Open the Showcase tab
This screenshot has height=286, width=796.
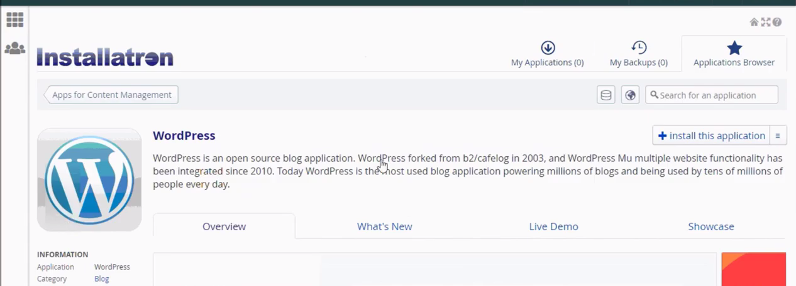point(711,226)
